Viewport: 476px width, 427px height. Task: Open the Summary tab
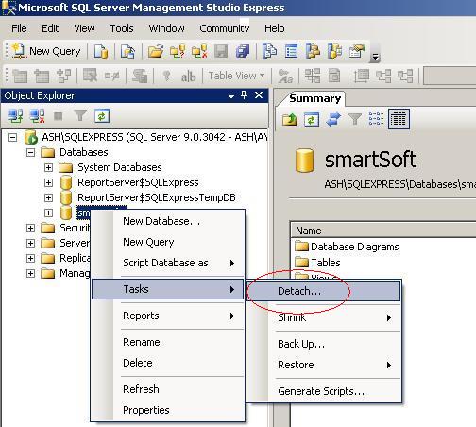pyautogui.click(x=314, y=98)
